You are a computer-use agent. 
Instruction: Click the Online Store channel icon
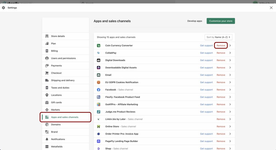99,127
